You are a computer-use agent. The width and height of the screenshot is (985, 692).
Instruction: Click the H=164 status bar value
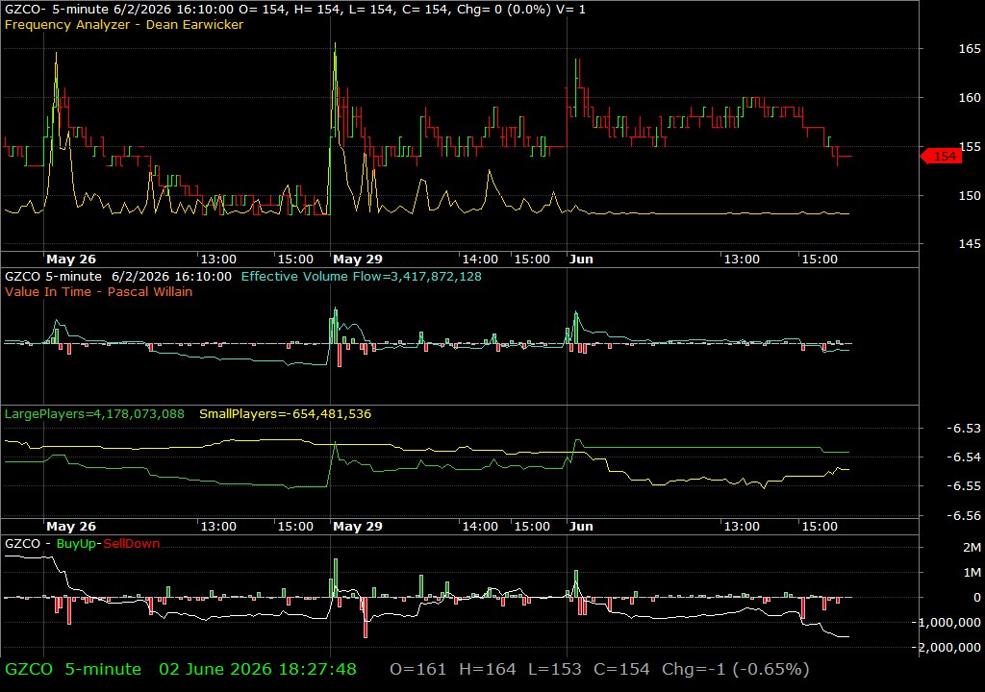488,669
